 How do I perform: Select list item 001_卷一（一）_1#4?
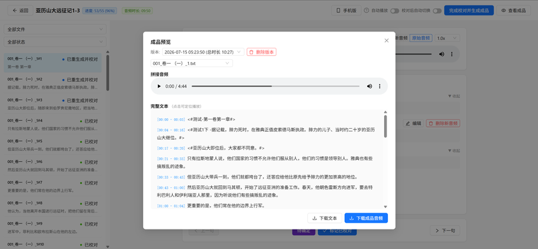coord(52,124)
